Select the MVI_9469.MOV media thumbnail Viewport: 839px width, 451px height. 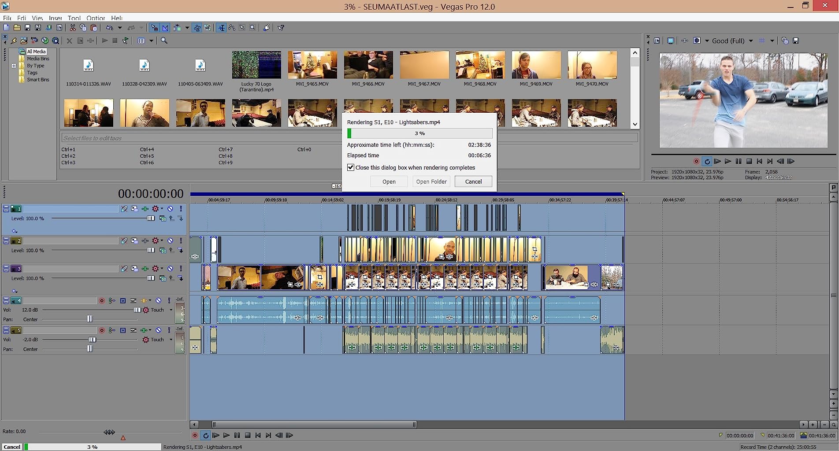pyautogui.click(x=536, y=65)
